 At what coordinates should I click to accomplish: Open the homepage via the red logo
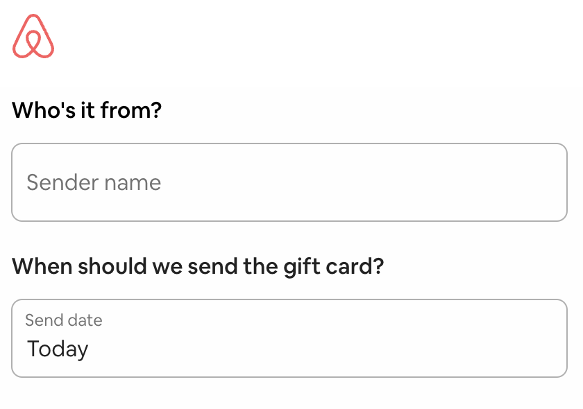35,37
